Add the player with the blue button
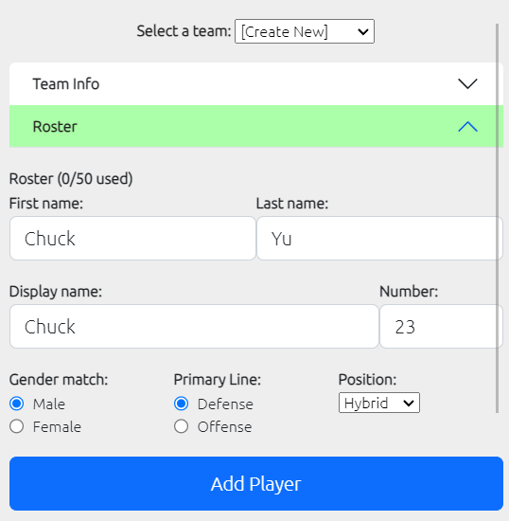509x521 pixels. click(256, 483)
